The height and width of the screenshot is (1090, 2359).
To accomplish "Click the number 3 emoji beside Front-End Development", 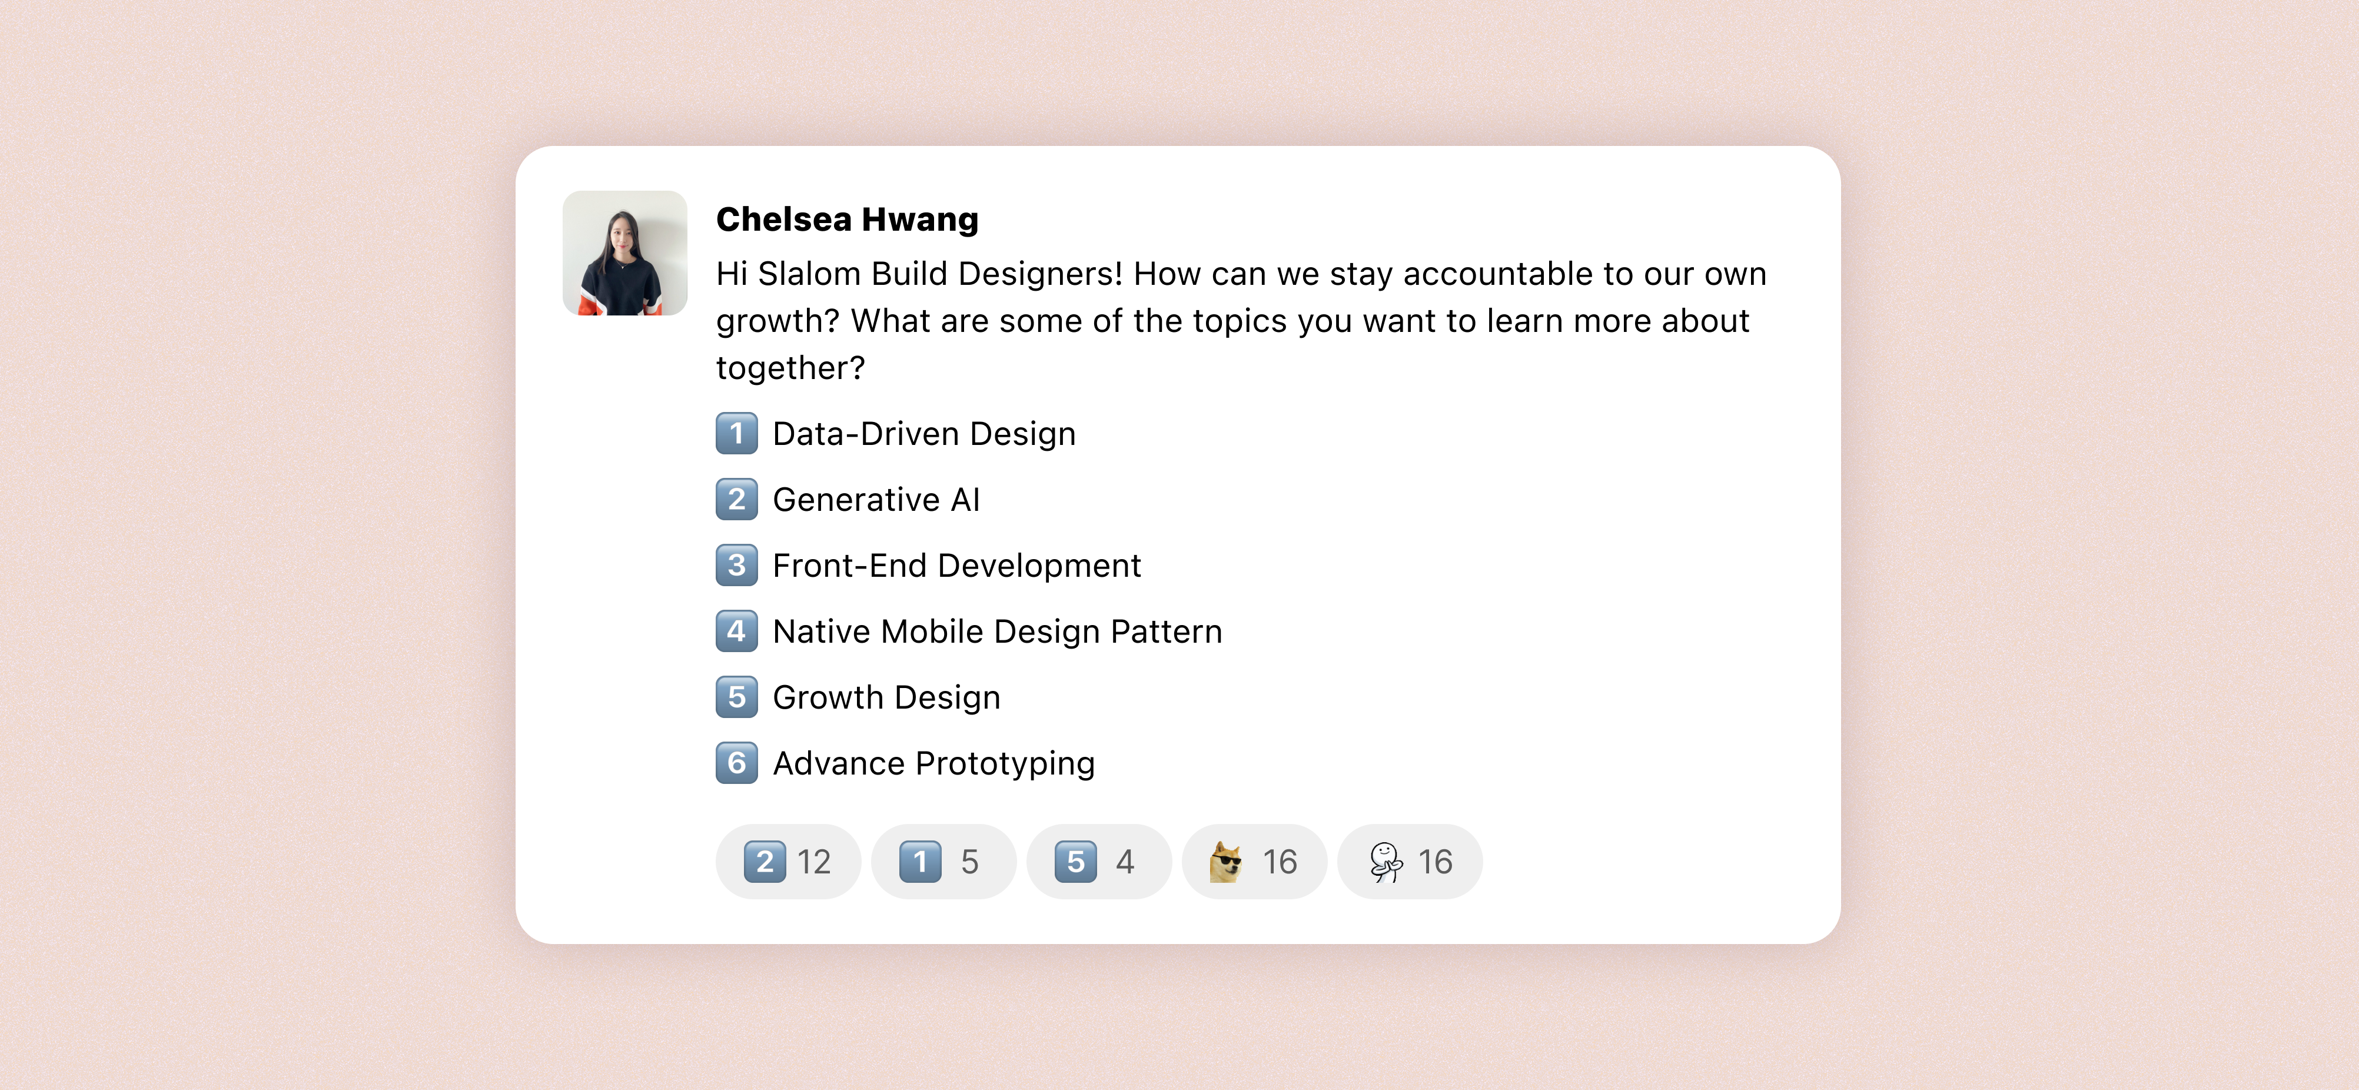I will 736,565.
